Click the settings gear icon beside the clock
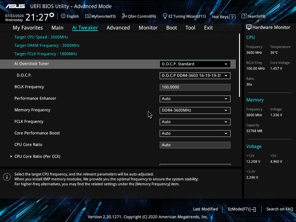The image size is (296, 222). [x=52, y=15]
